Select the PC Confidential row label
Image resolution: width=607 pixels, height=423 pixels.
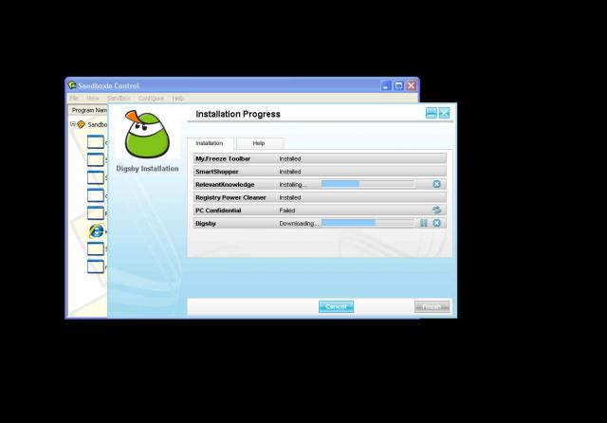pyautogui.click(x=218, y=211)
